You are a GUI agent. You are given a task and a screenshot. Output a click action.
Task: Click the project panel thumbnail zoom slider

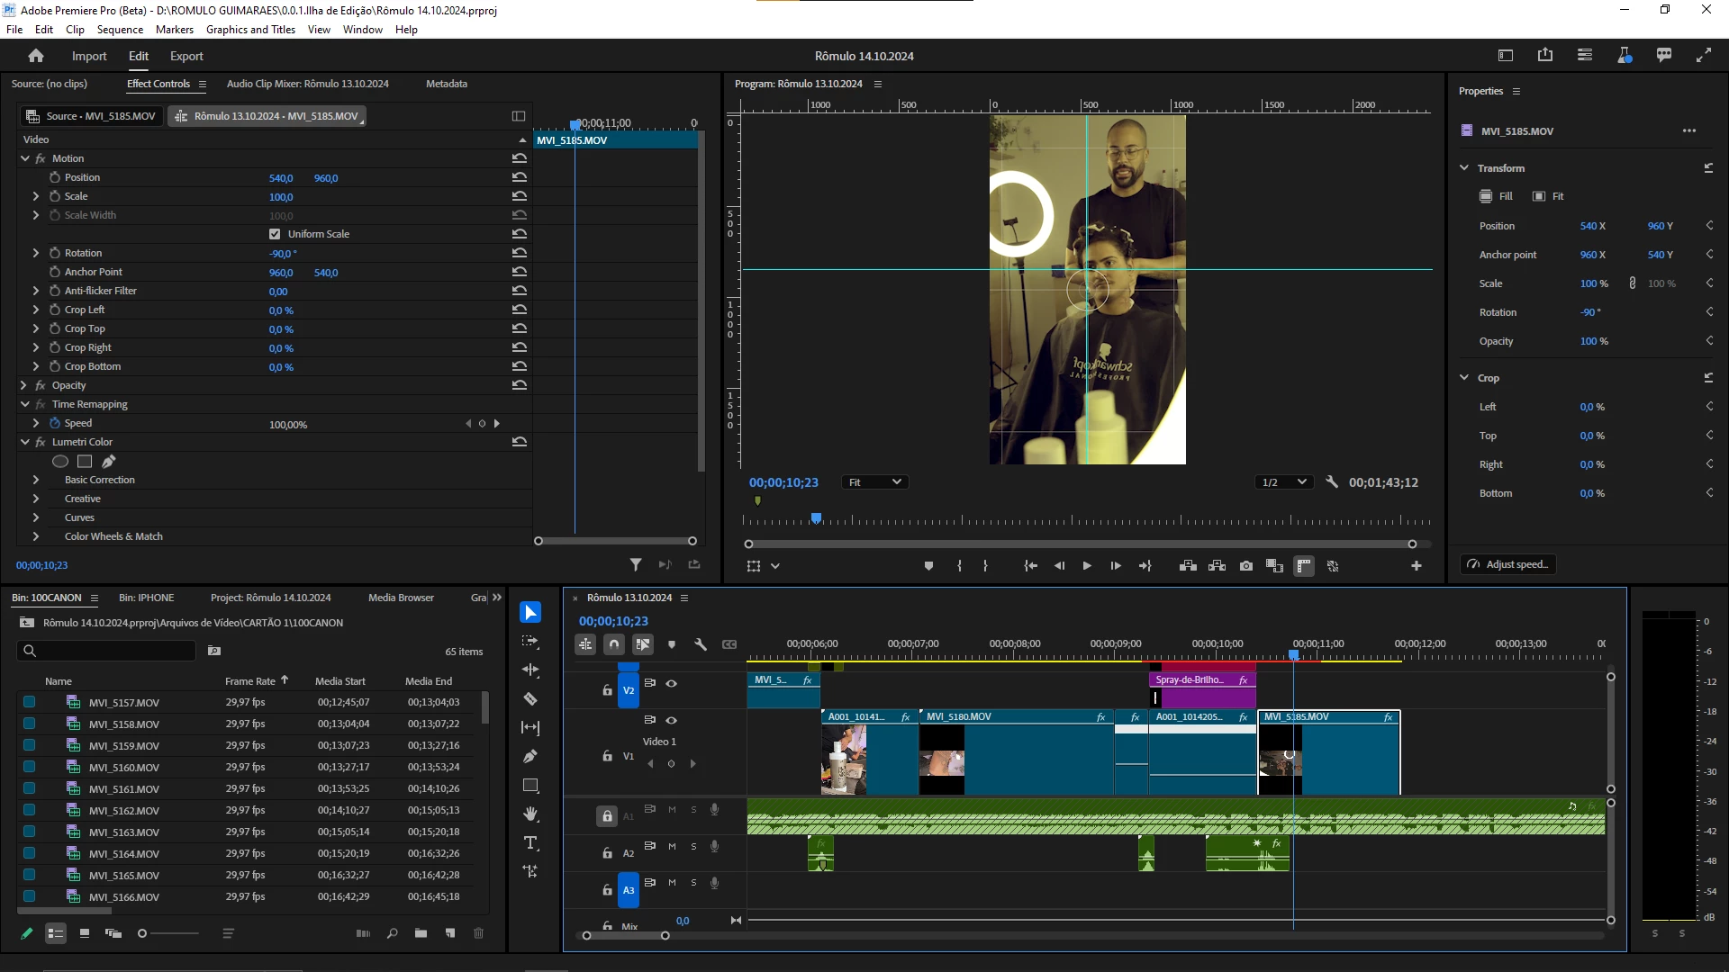pyautogui.click(x=142, y=933)
